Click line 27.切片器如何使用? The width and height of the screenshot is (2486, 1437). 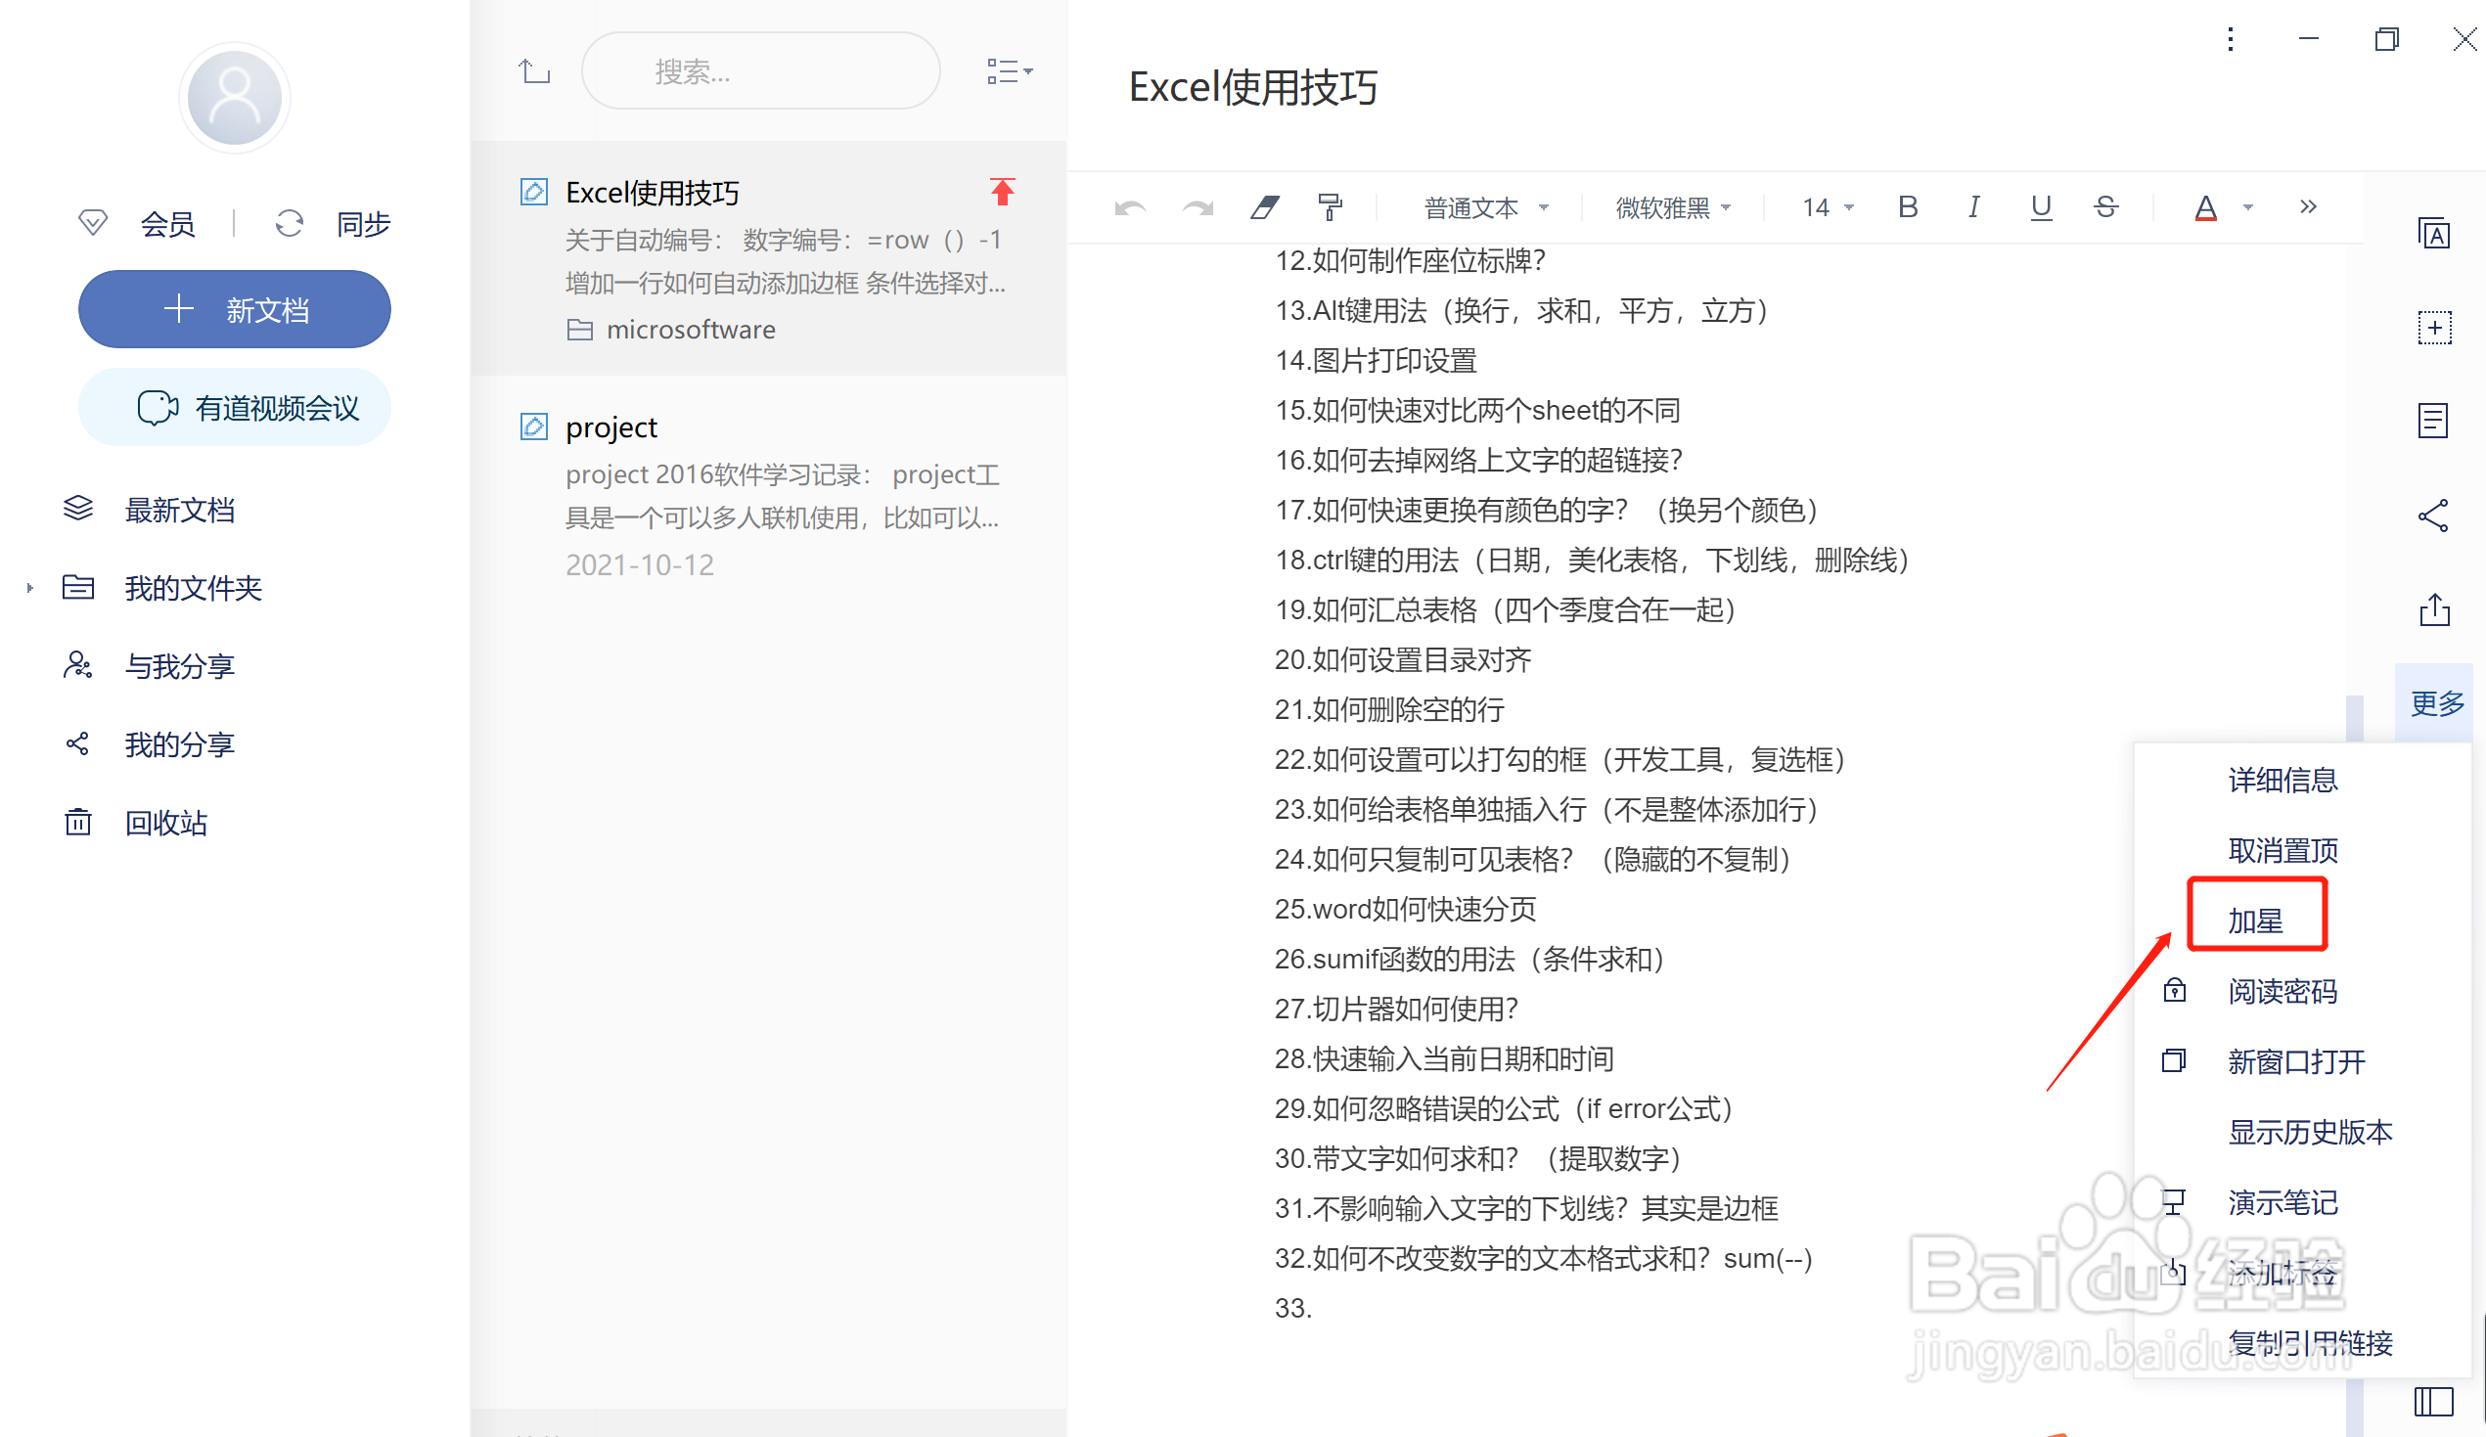pyautogui.click(x=1396, y=1008)
